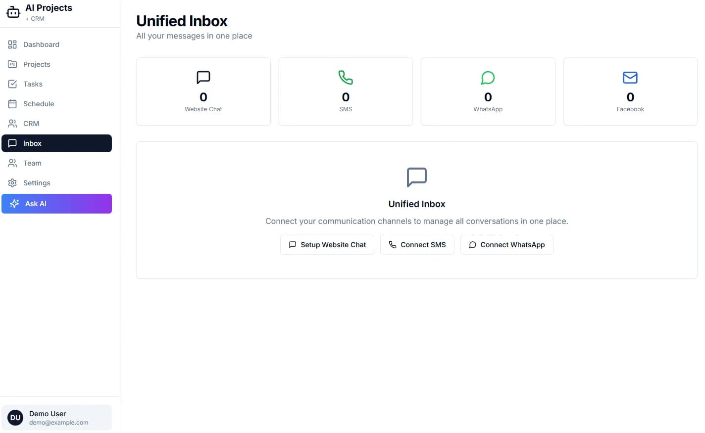This screenshot has width=705, height=433.
Task: Open the Demo User profile area
Action: point(56,417)
